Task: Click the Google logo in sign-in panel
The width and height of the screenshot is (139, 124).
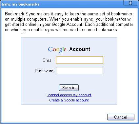Action: coord(57,50)
